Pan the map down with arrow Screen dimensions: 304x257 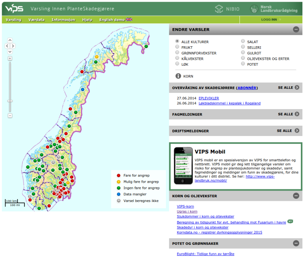(10, 51)
